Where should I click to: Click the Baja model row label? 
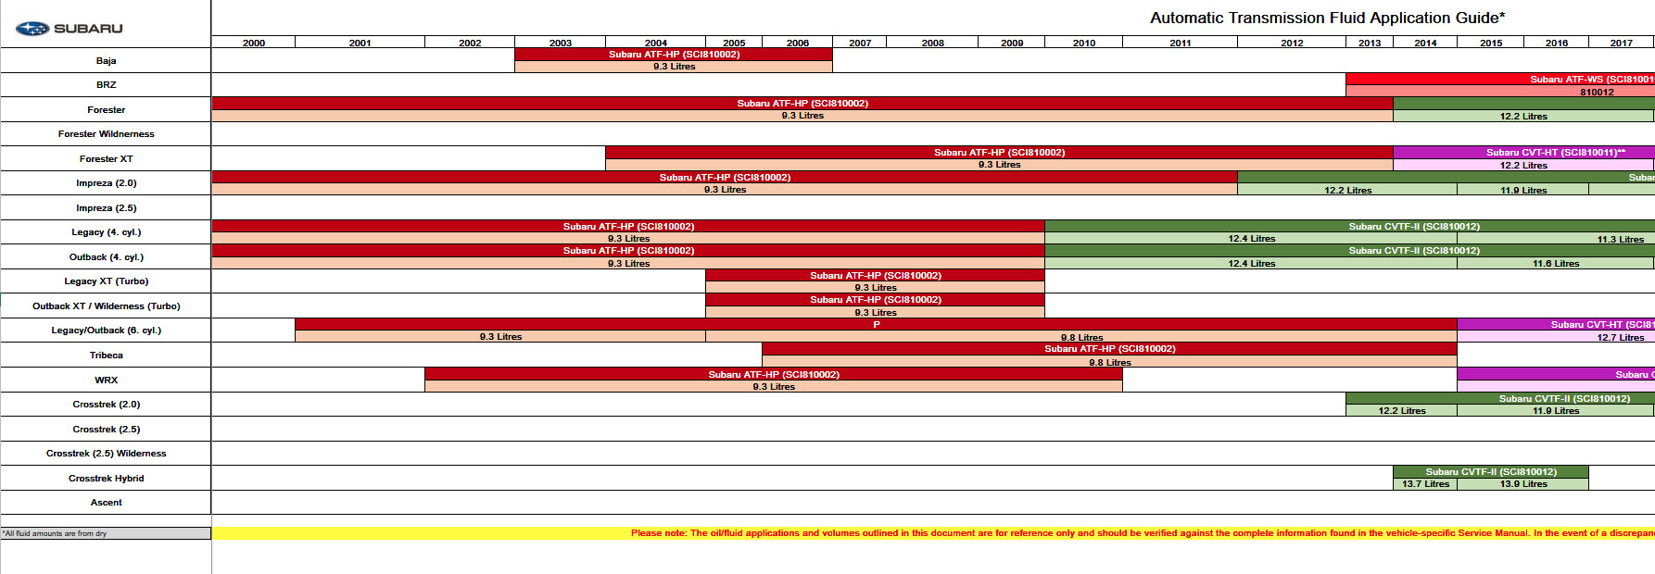click(x=106, y=60)
